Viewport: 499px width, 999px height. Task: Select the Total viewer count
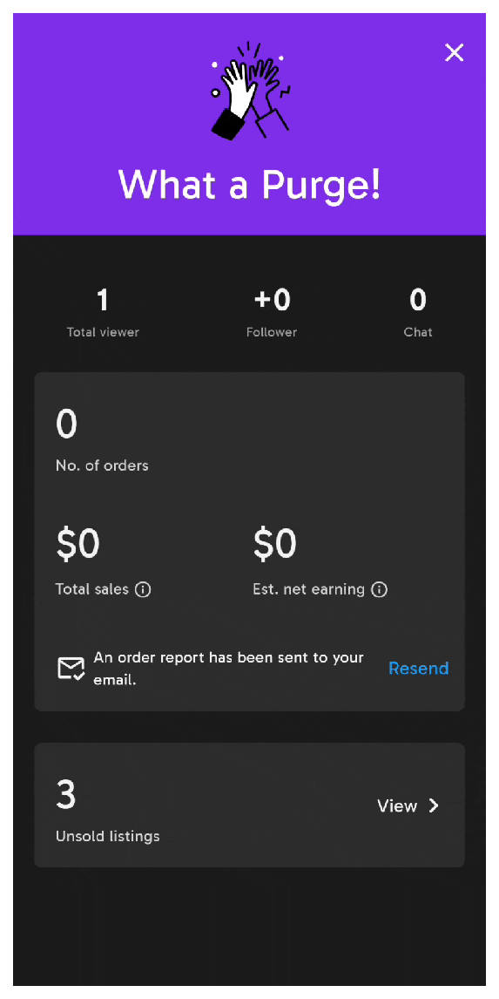click(103, 313)
